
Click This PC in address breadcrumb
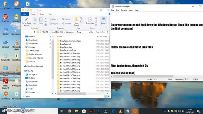coord(45,32)
